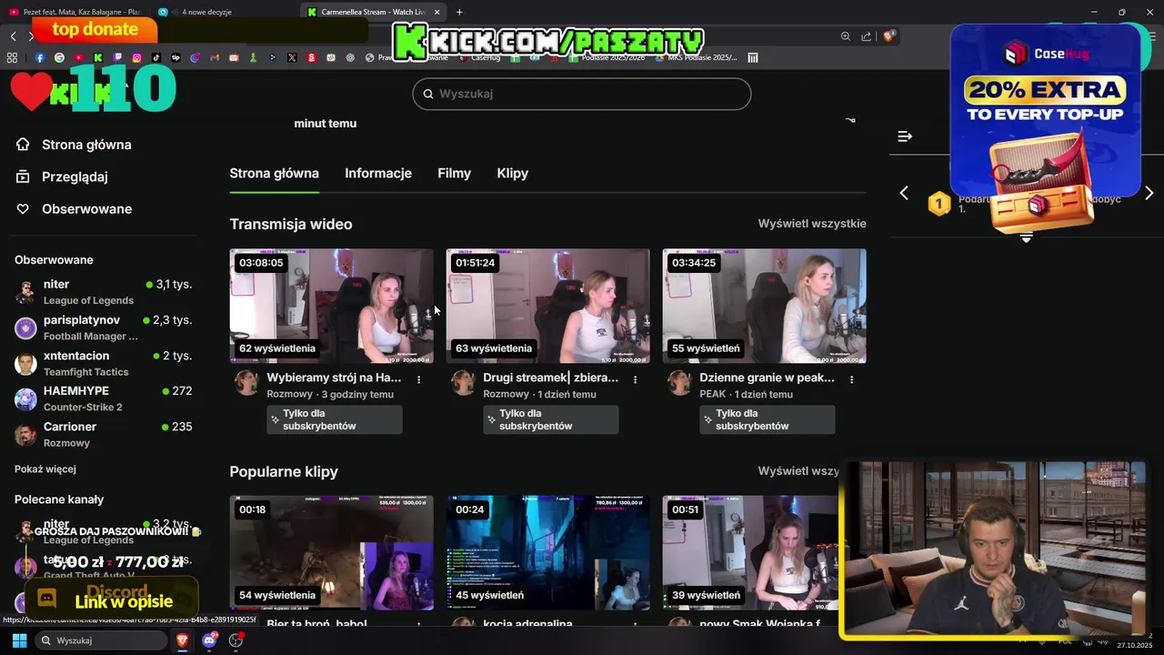Click avatar beside Drugi streamek video

464,383
